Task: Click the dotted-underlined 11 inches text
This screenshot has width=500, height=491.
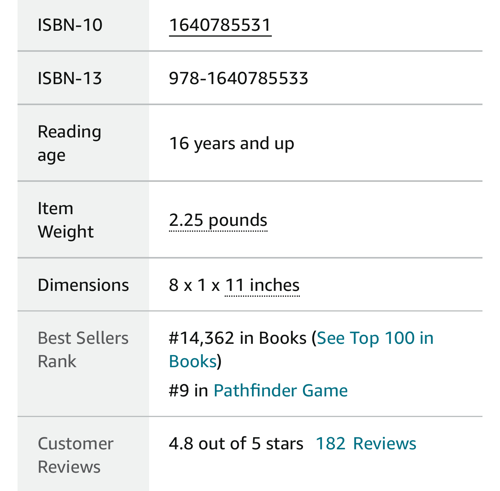Action: click(x=262, y=285)
